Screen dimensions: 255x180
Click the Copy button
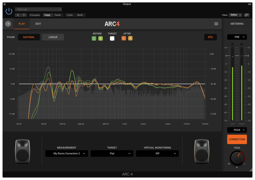click(x=47, y=15)
